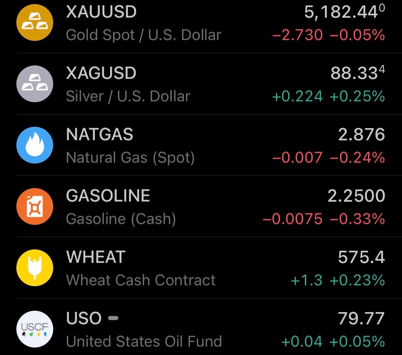Open the United States Oil Fund row
This screenshot has height=355, width=402.
point(144,341)
